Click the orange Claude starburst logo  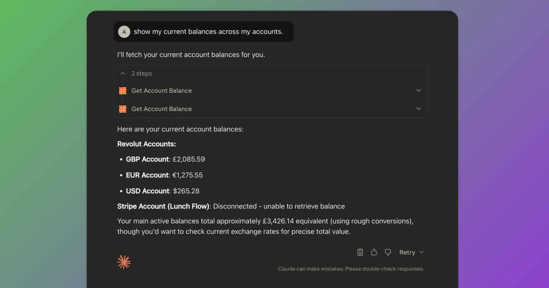(x=124, y=262)
